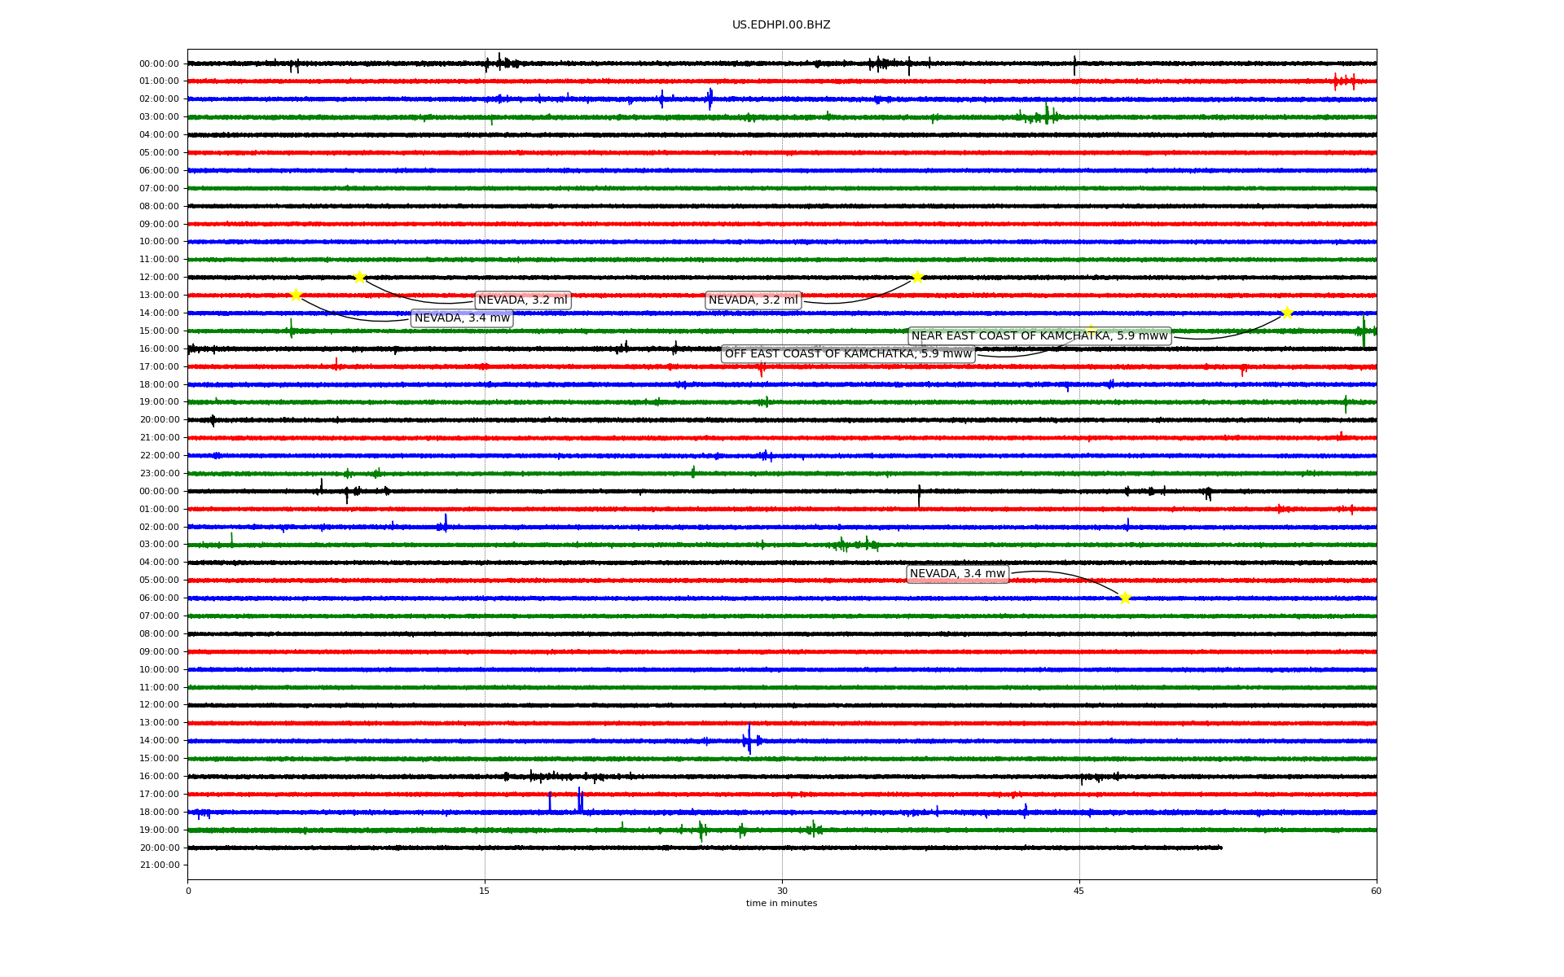The width and height of the screenshot is (1564, 977).
Task: Click the yellow star partly hidden behind the Kamchatka label
Action: 1091,330
